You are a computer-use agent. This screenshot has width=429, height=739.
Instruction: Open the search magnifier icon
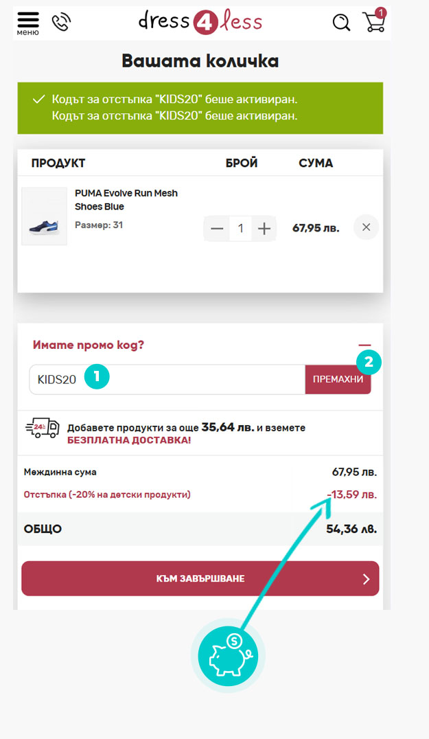[341, 22]
